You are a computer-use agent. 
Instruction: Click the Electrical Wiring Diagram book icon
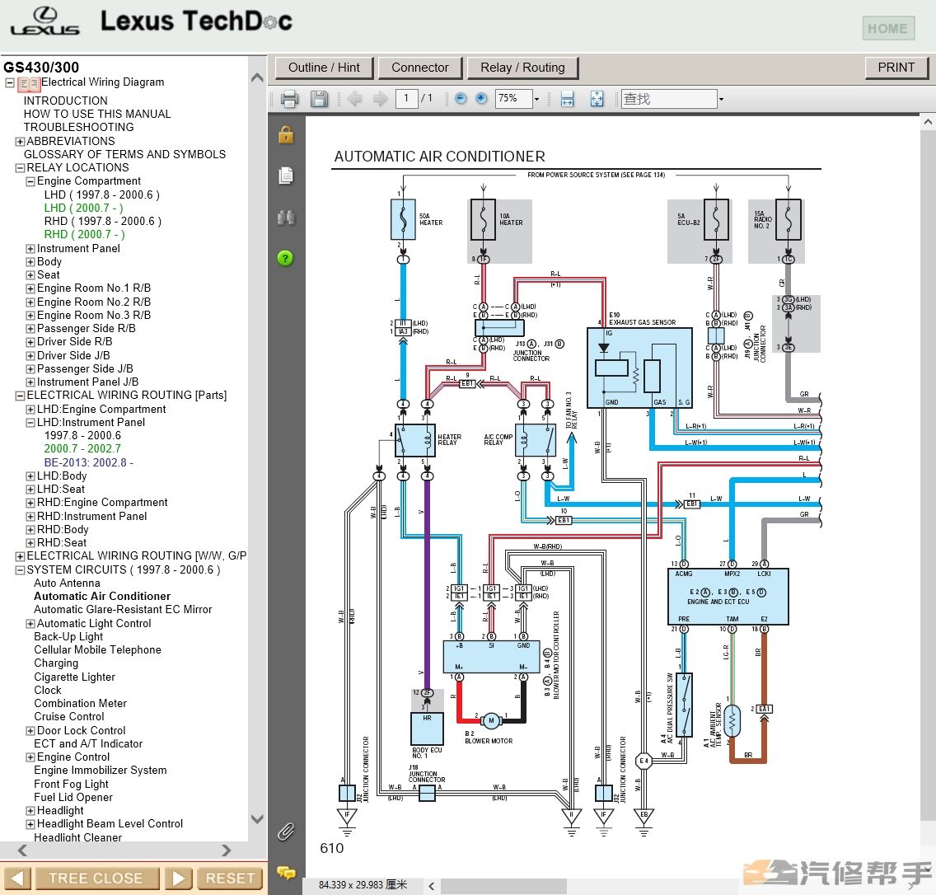coord(29,84)
